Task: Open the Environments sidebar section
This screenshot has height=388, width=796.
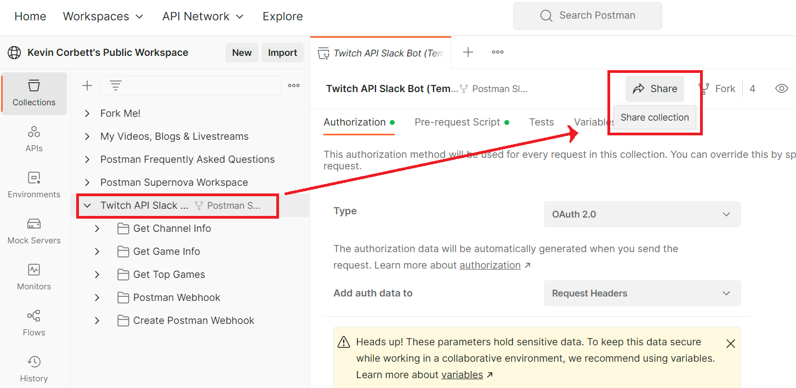Action: 34,185
